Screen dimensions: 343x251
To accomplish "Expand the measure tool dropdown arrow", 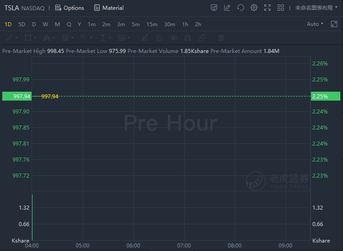I will pos(110,38).
